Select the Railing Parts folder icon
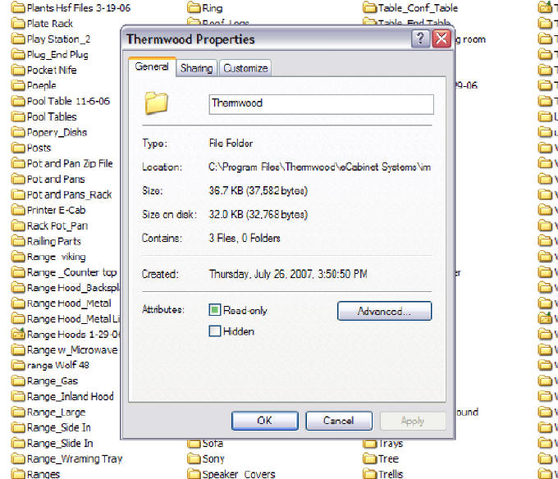 tap(18, 241)
